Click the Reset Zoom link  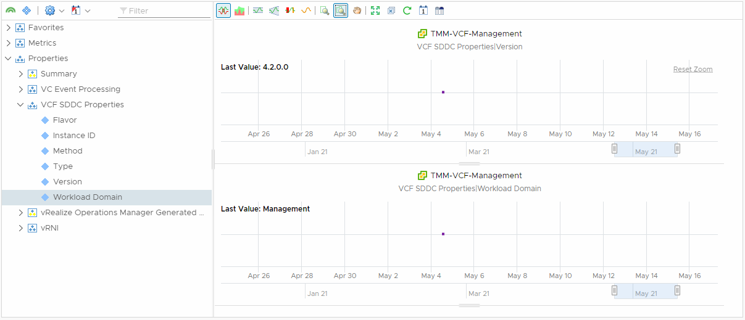click(693, 69)
